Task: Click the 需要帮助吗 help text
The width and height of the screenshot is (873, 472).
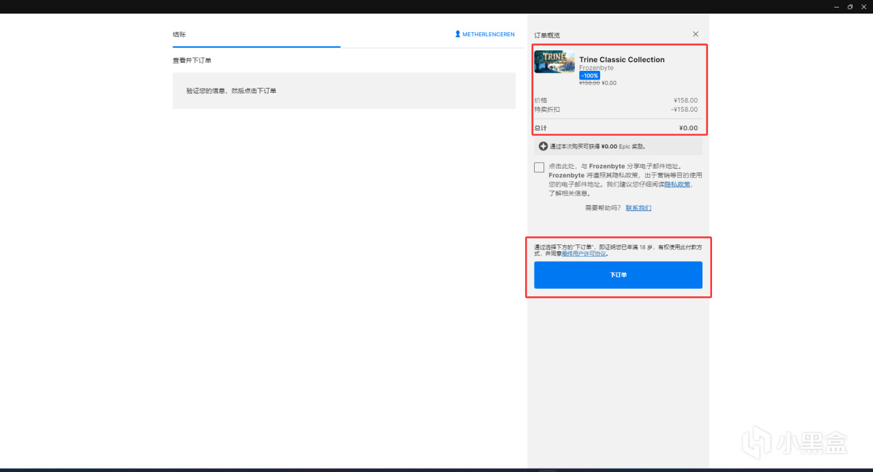Action: point(603,208)
